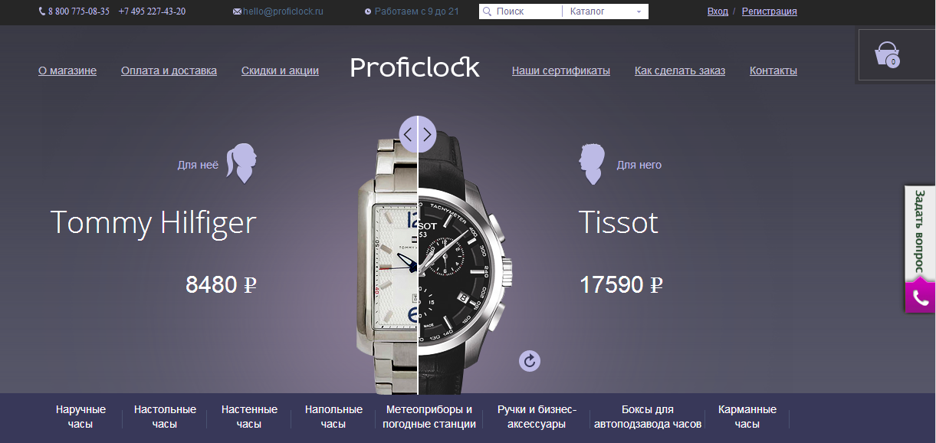The height and width of the screenshot is (443, 936).
Task: Click the pink phone callback icon
Action: coord(920,297)
